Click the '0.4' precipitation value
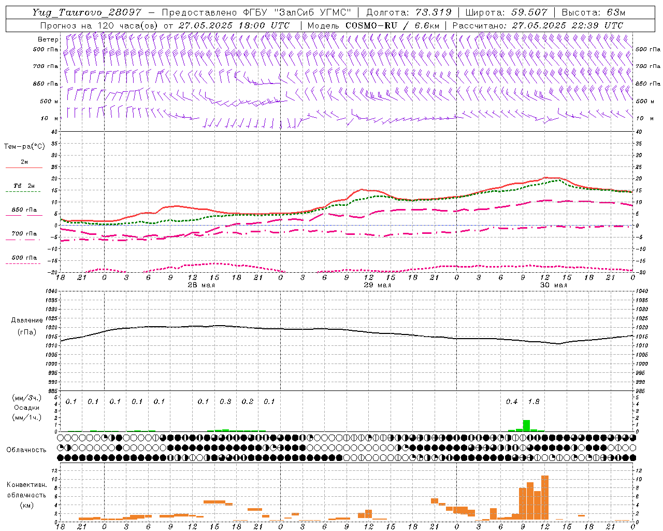663x531 pixels. pos(512,401)
